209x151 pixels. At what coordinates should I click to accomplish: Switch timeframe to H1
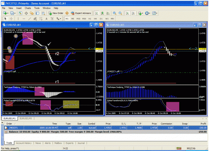90,19
